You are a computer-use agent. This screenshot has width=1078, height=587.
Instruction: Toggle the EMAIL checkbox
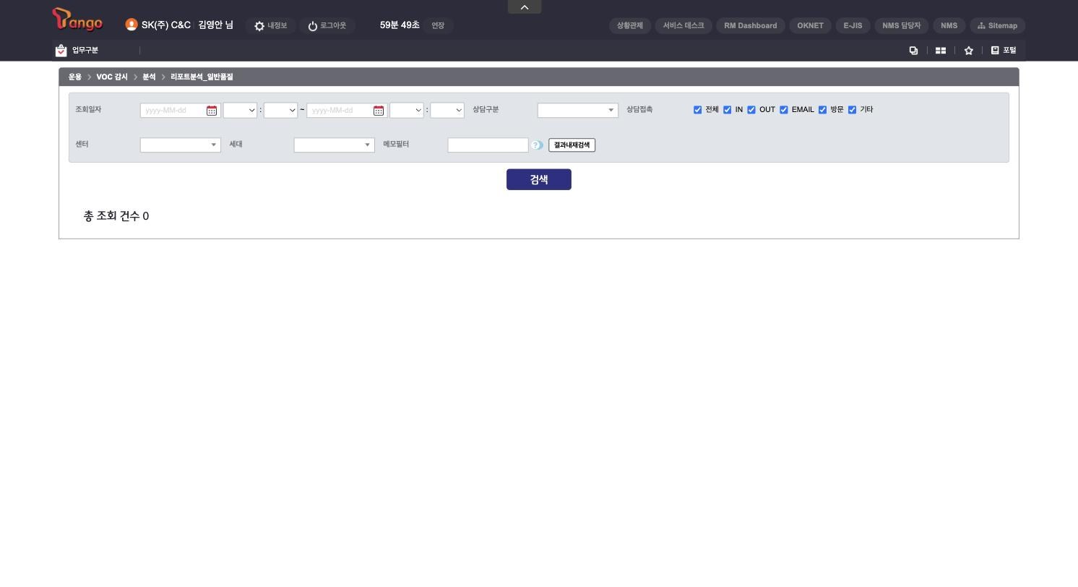point(784,110)
